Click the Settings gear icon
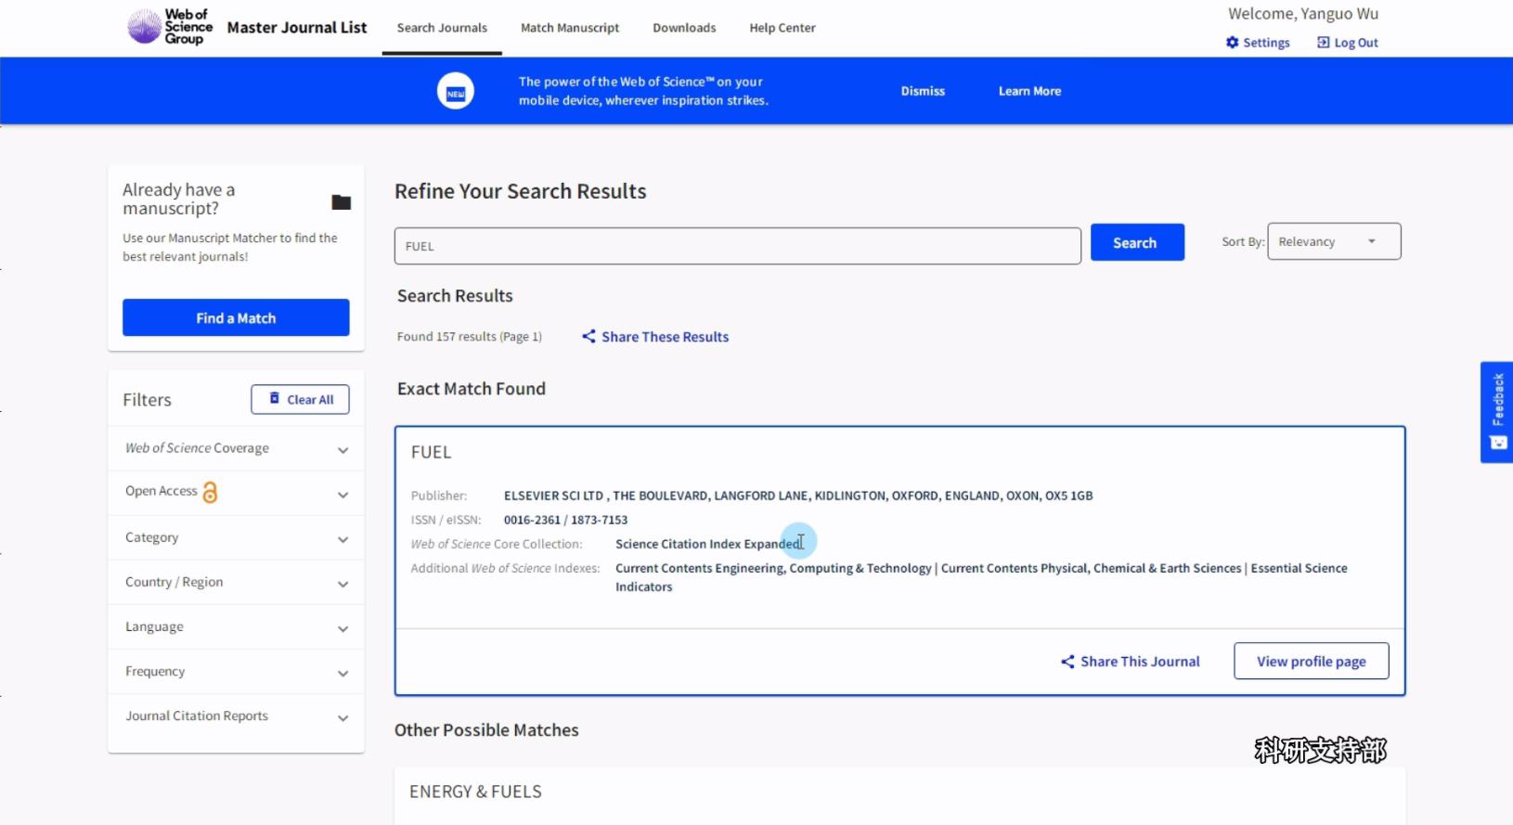Image resolution: width=1513 pixels, height=825 pixels. [x=1232, y=43]
